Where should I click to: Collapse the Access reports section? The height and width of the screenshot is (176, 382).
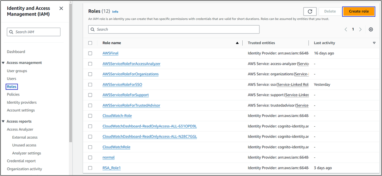4,122
